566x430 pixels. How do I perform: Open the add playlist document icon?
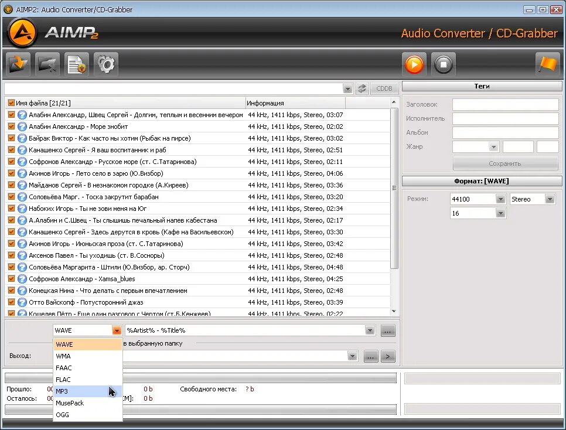77,64
